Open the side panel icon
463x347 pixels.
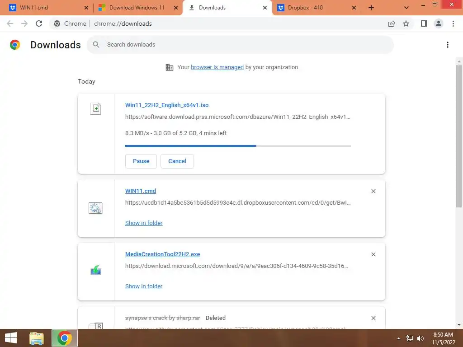pos(424,23)
